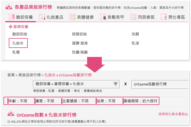
Task: Click the 化妝產品 makeup icon
Action: [x=42, y=17]
